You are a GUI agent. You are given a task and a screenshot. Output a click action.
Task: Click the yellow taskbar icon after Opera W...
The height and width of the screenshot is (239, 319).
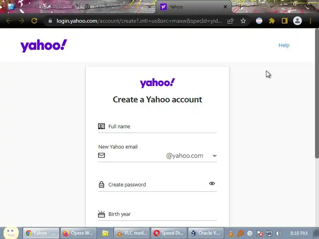click(105, 233)
